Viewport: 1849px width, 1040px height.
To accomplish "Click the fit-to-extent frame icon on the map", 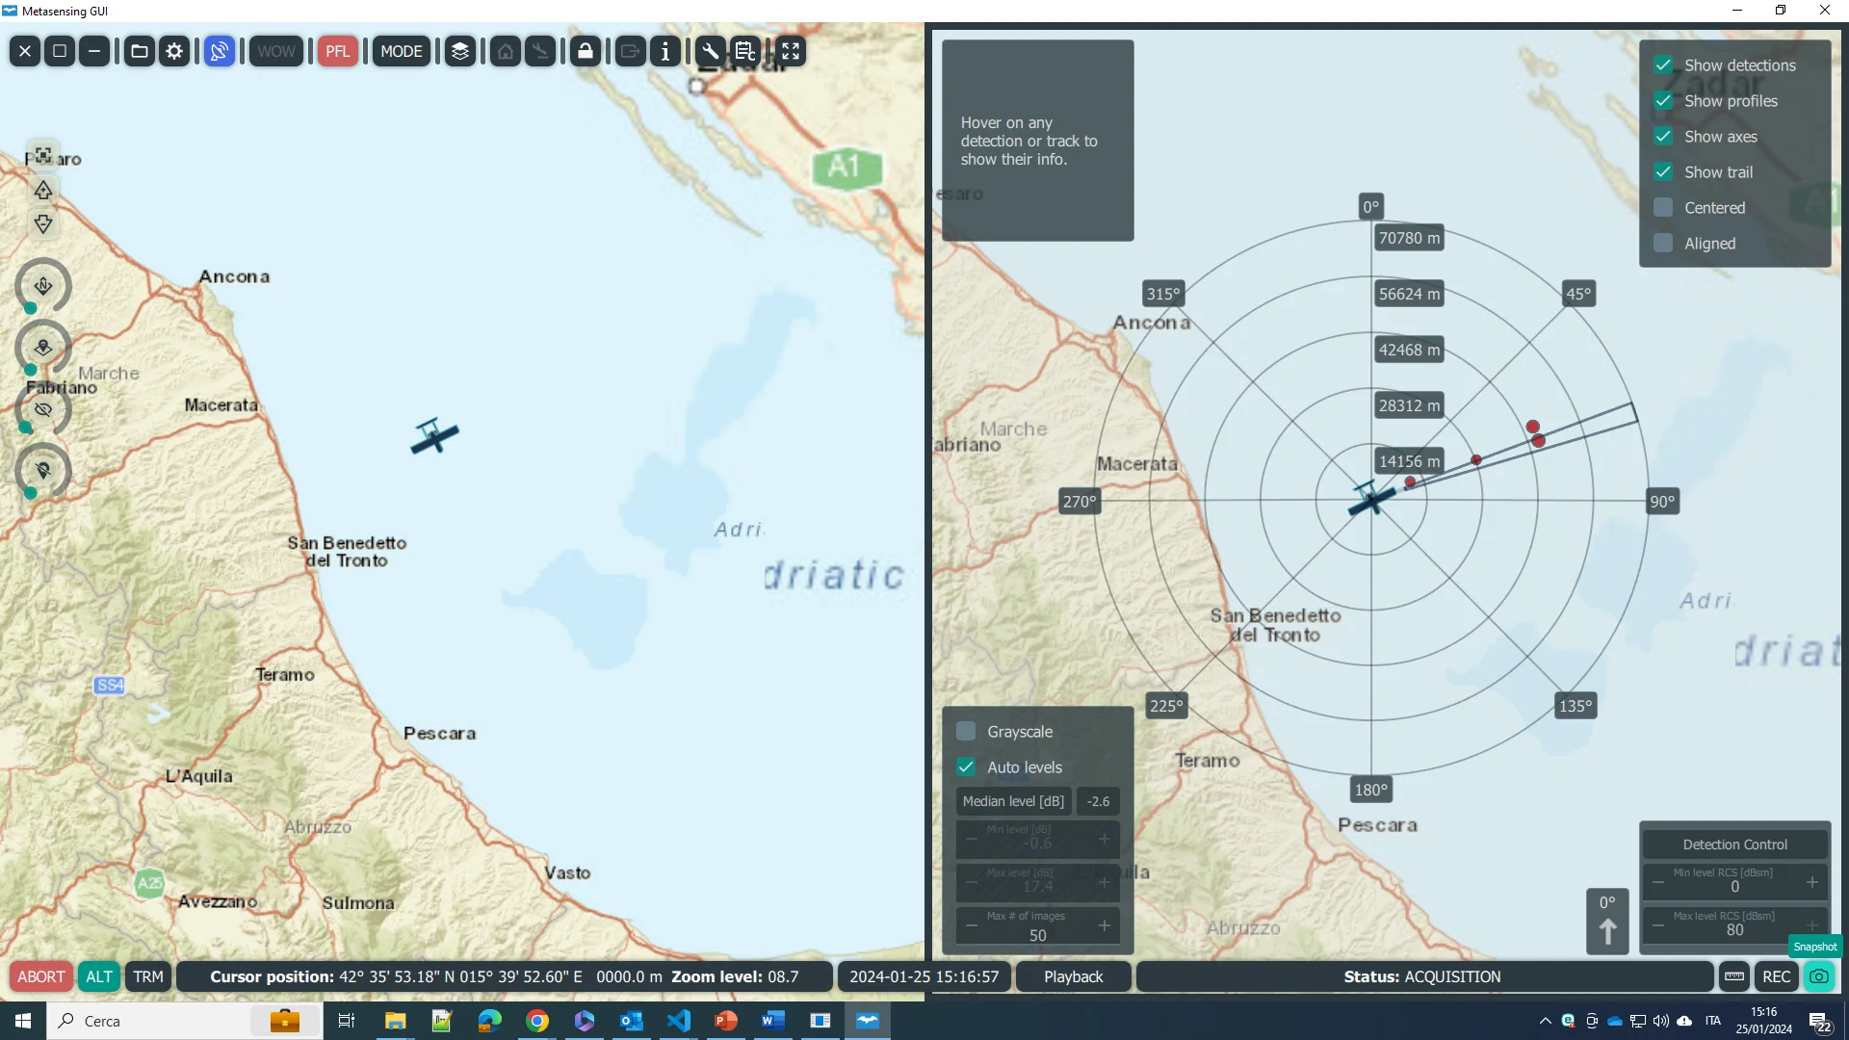I will (x=43, y=155).
